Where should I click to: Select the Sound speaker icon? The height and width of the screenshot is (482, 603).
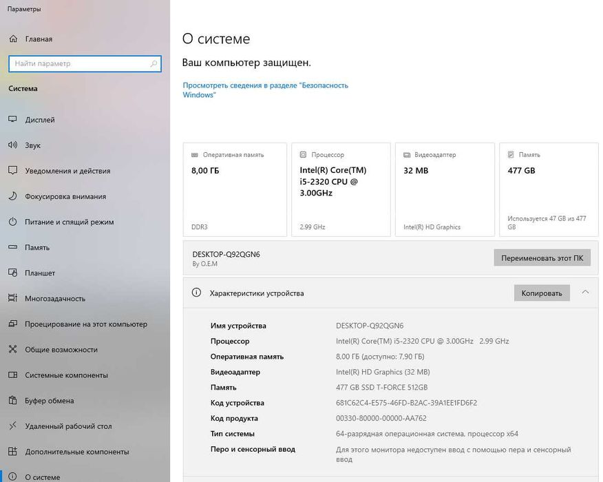click(12, 145)
